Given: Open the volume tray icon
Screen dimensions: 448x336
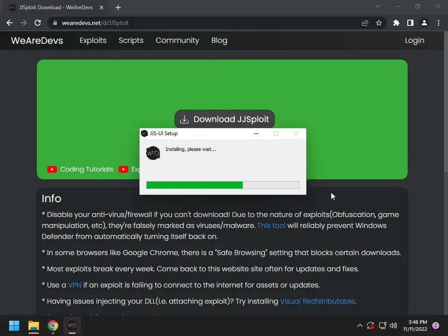Looking at the screenshot, I should tap(393, 325).
